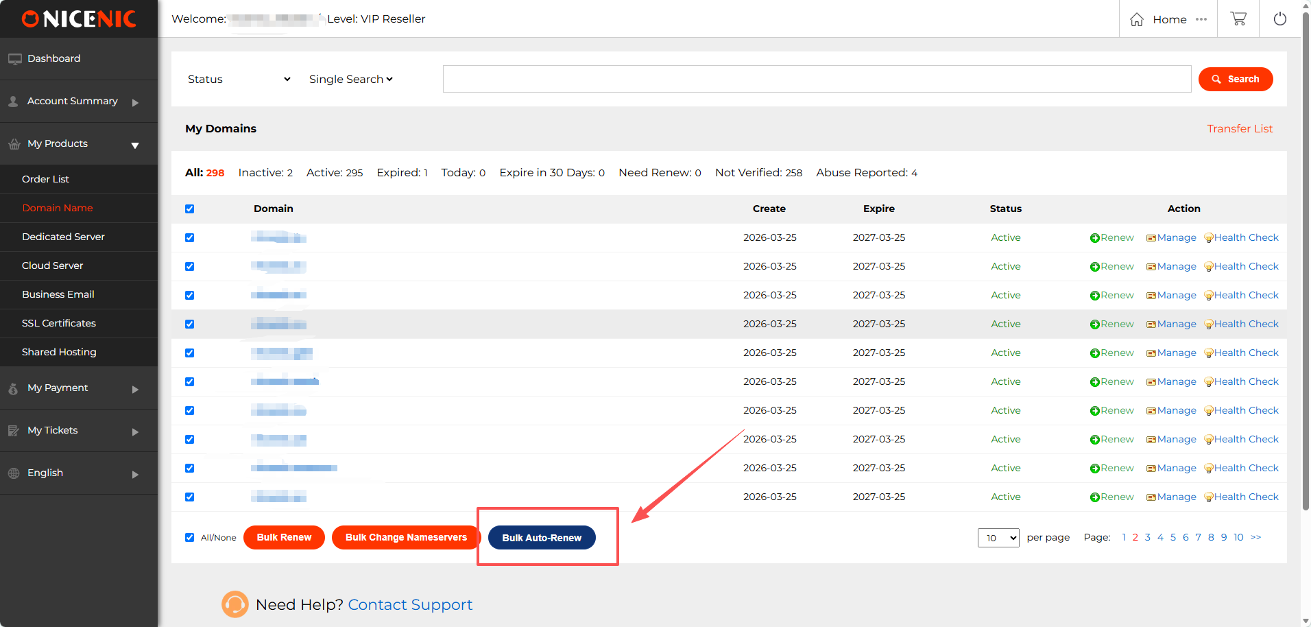
Task: Uncheck the sixth domain row checkbox
Action: click(x=189, y=382)
